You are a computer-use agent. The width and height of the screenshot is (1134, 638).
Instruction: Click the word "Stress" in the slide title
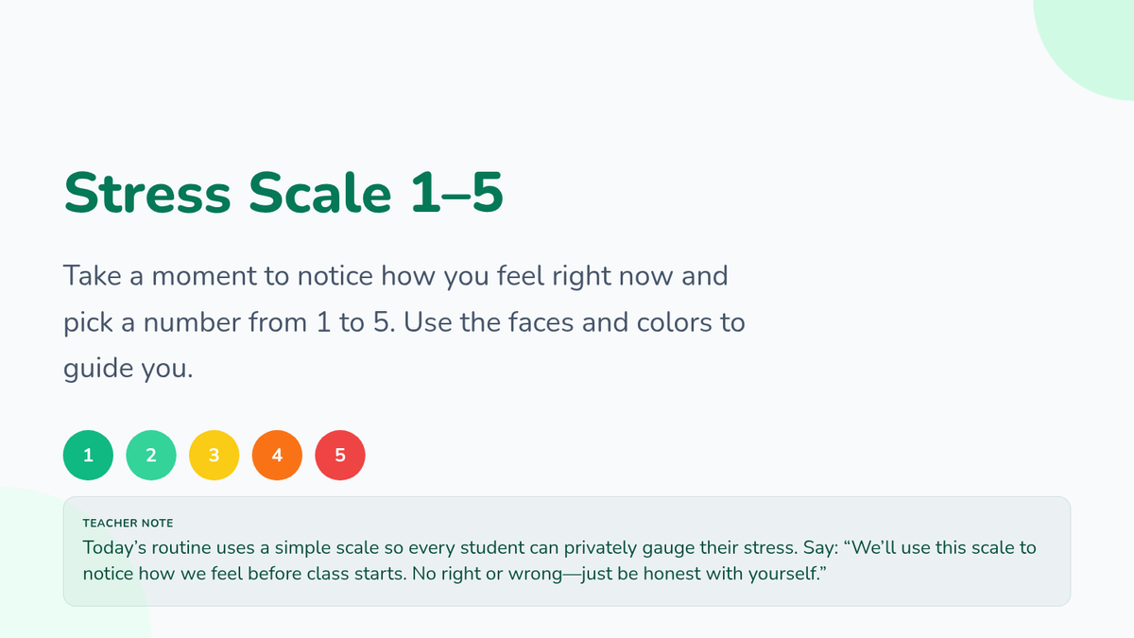click(146, 193)
